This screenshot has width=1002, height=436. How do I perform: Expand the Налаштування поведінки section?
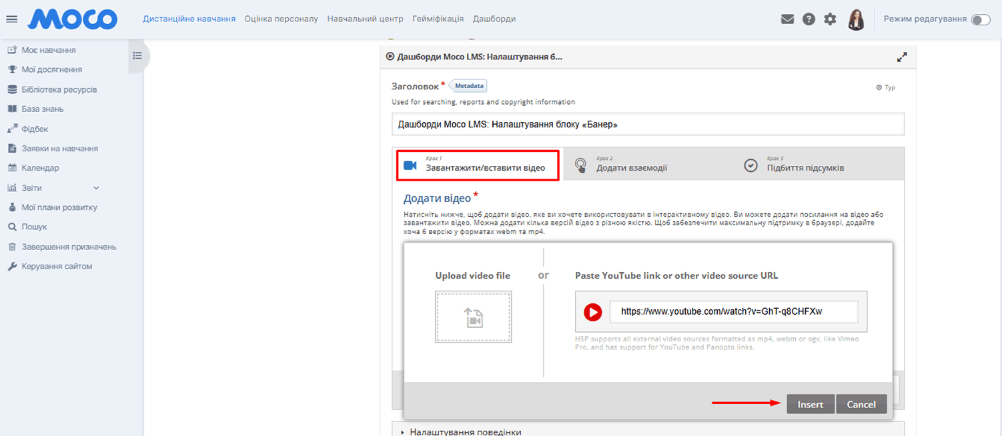click(x=464, y=431)
